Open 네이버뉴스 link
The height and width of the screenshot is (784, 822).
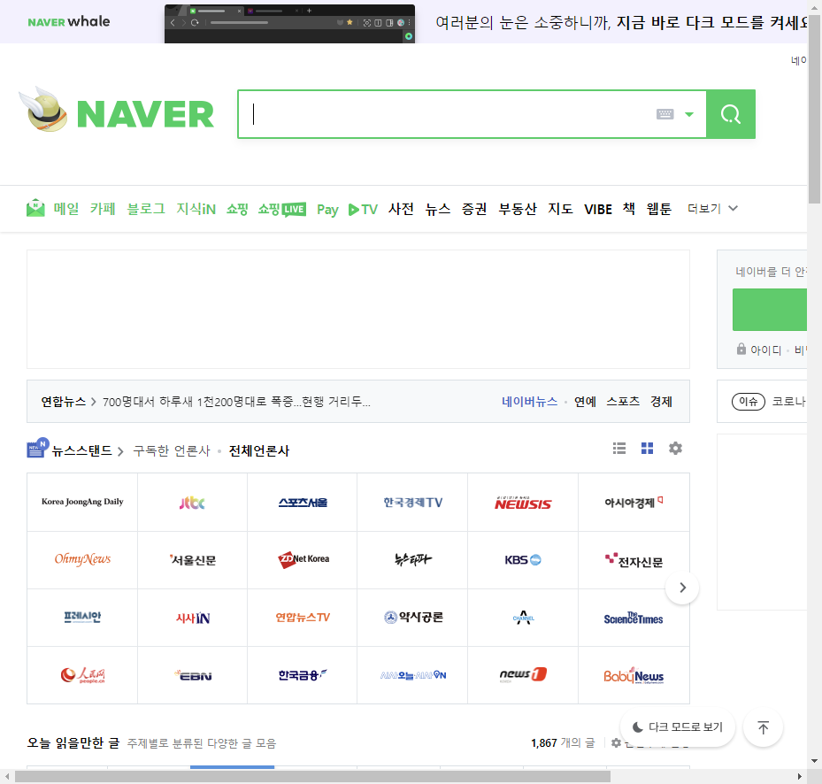tap(529, 402)
